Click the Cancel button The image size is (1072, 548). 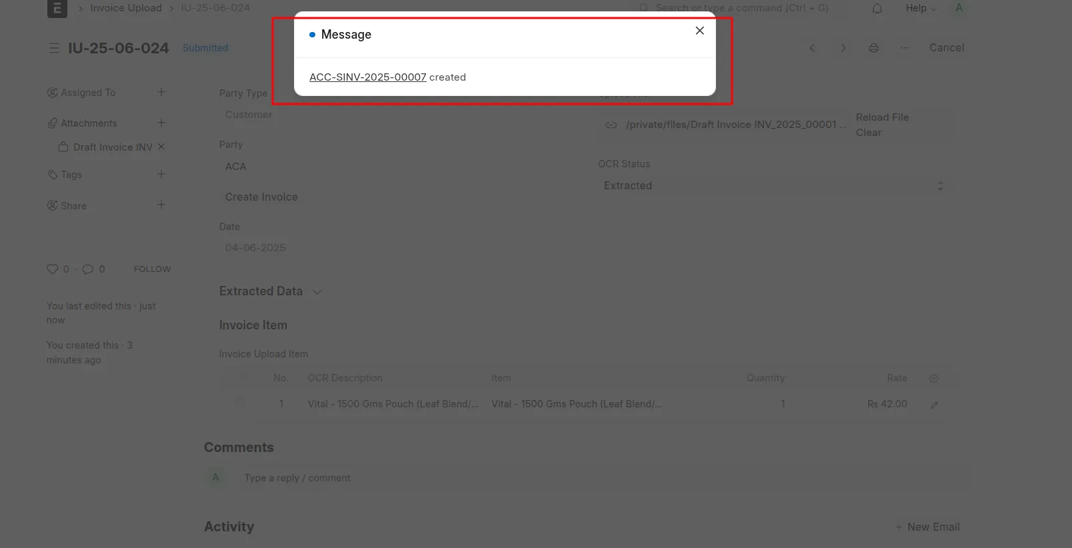tap(947, 48)
